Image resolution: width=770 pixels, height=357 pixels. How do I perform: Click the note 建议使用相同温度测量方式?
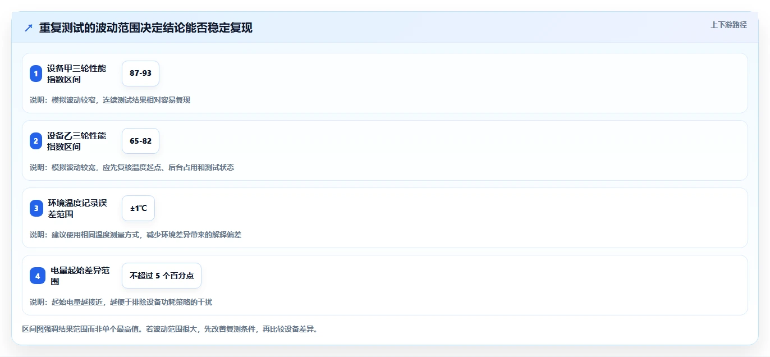[x=135, y=235]
